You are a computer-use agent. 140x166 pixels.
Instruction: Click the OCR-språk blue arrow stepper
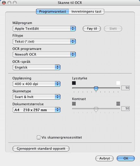(x=58, y=67)
